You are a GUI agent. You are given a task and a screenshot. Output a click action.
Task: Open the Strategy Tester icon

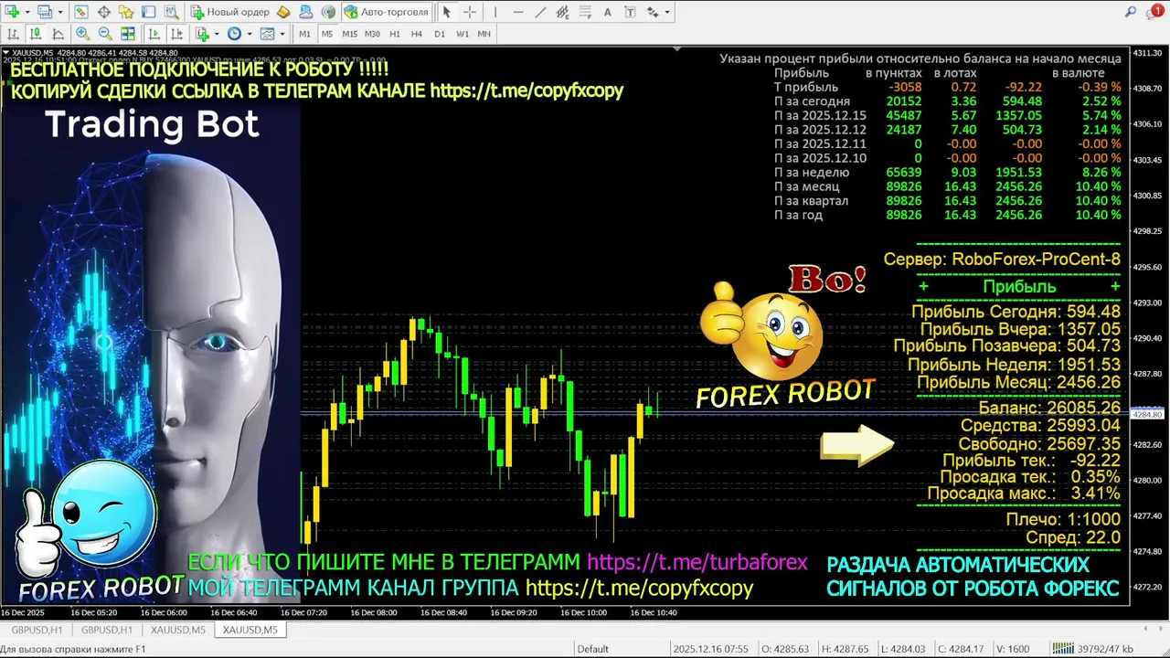coord(171,12)
